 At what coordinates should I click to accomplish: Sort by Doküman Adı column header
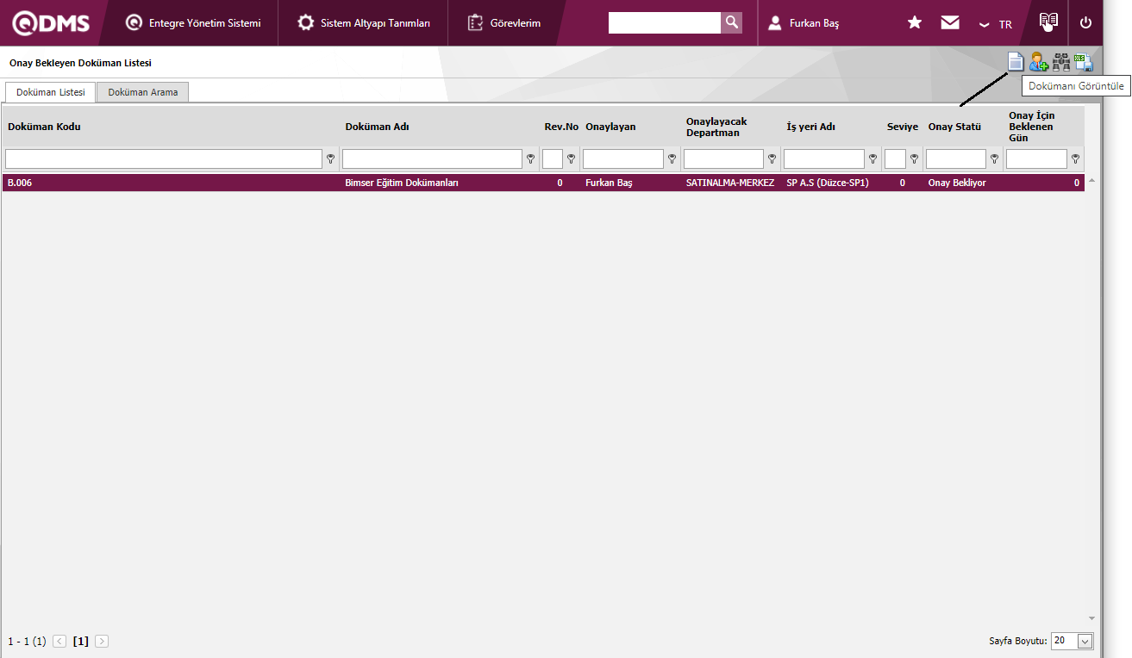coord(377,127)
